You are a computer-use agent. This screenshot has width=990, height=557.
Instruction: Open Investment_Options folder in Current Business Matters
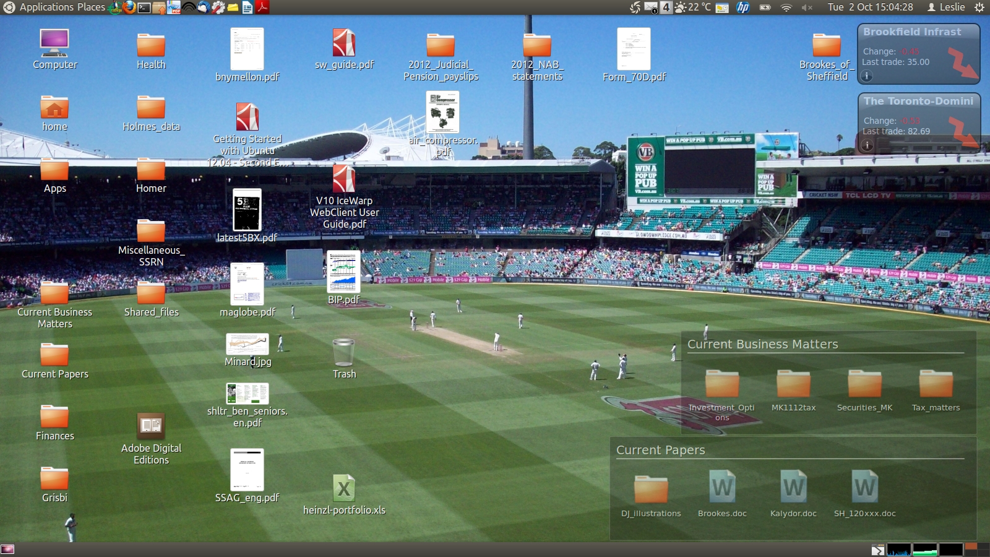click(722, 395)
